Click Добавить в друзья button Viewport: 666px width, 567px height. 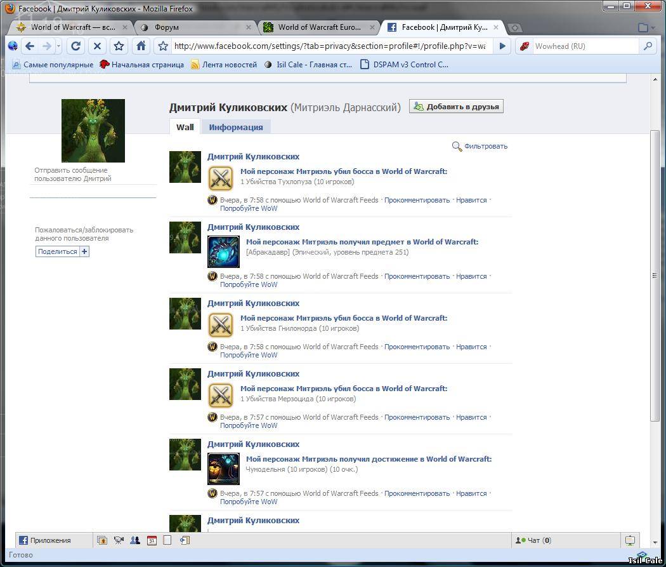[456, 106]
